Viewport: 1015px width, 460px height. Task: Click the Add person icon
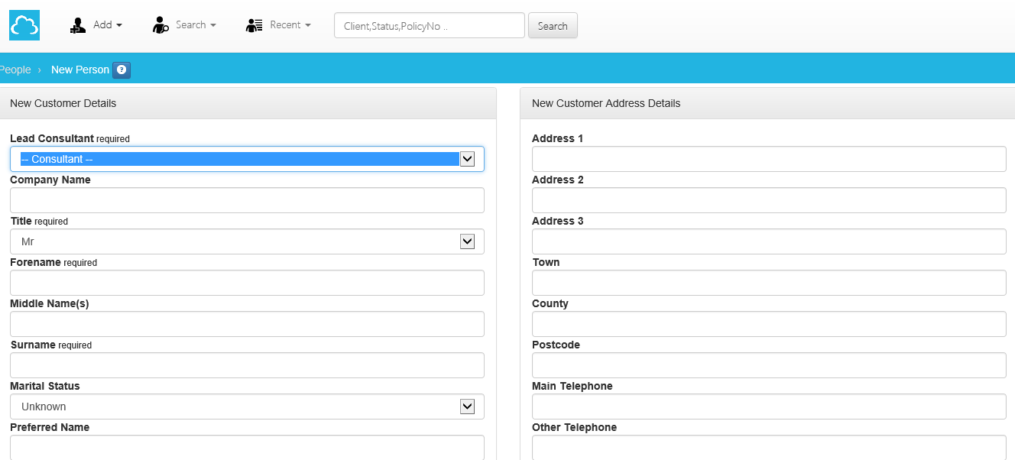pyautogui.click(x=78, y=25)
